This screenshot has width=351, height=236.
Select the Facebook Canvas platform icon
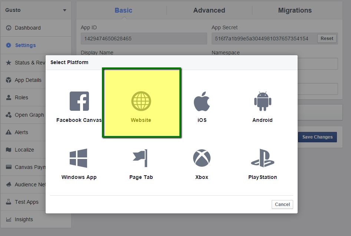coord(79,101)
